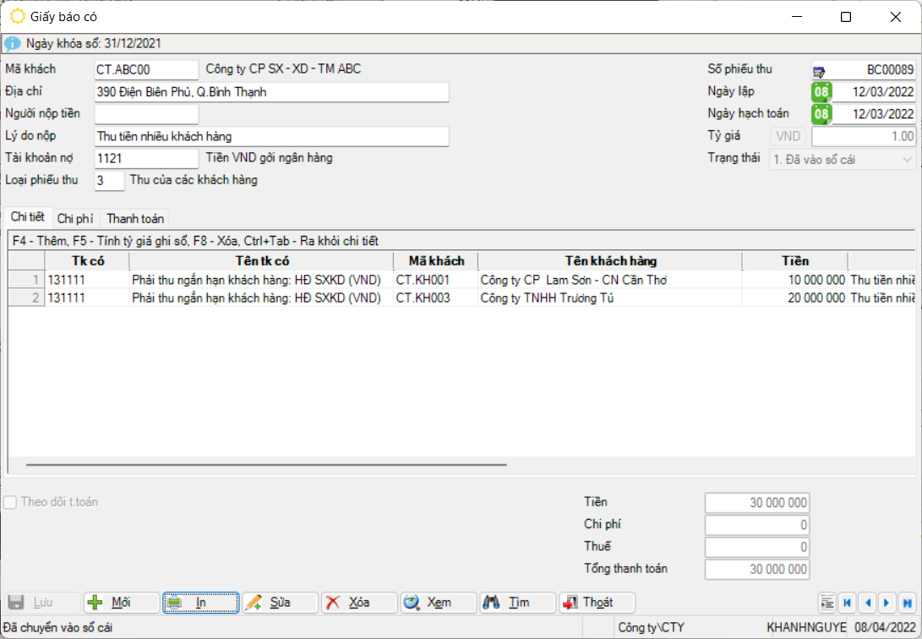This screenshot has height=639, width=922.
Task: Click the Ngày lập calendar icon
Action: [x=821, y=92]
